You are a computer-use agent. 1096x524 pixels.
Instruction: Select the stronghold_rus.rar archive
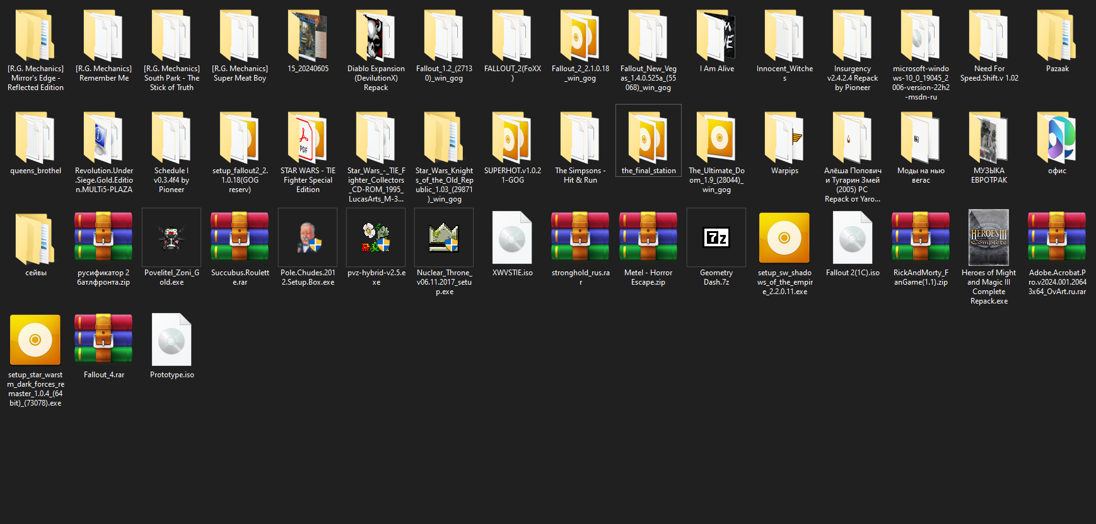pos(580,250)
